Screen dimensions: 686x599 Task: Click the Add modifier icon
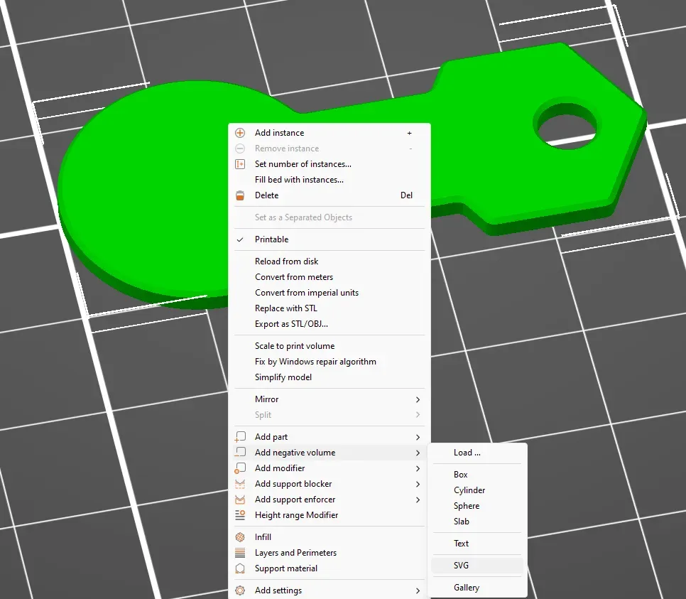240,468
